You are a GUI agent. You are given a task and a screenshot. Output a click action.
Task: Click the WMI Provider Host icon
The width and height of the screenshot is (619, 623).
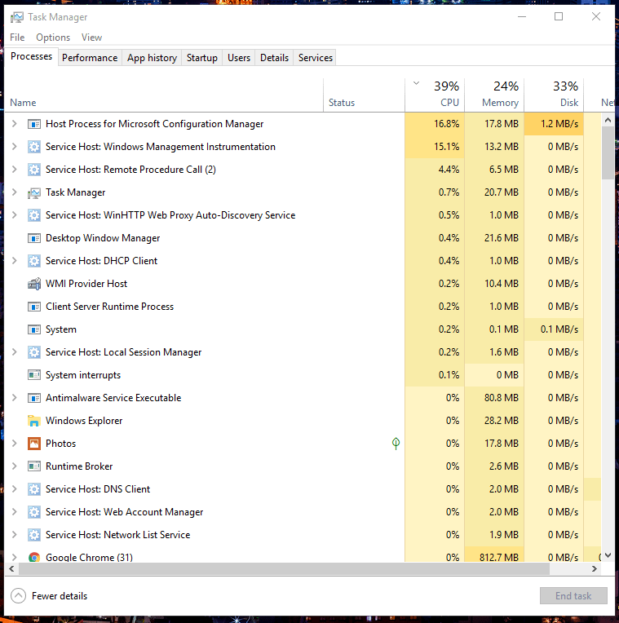(34, 284)
